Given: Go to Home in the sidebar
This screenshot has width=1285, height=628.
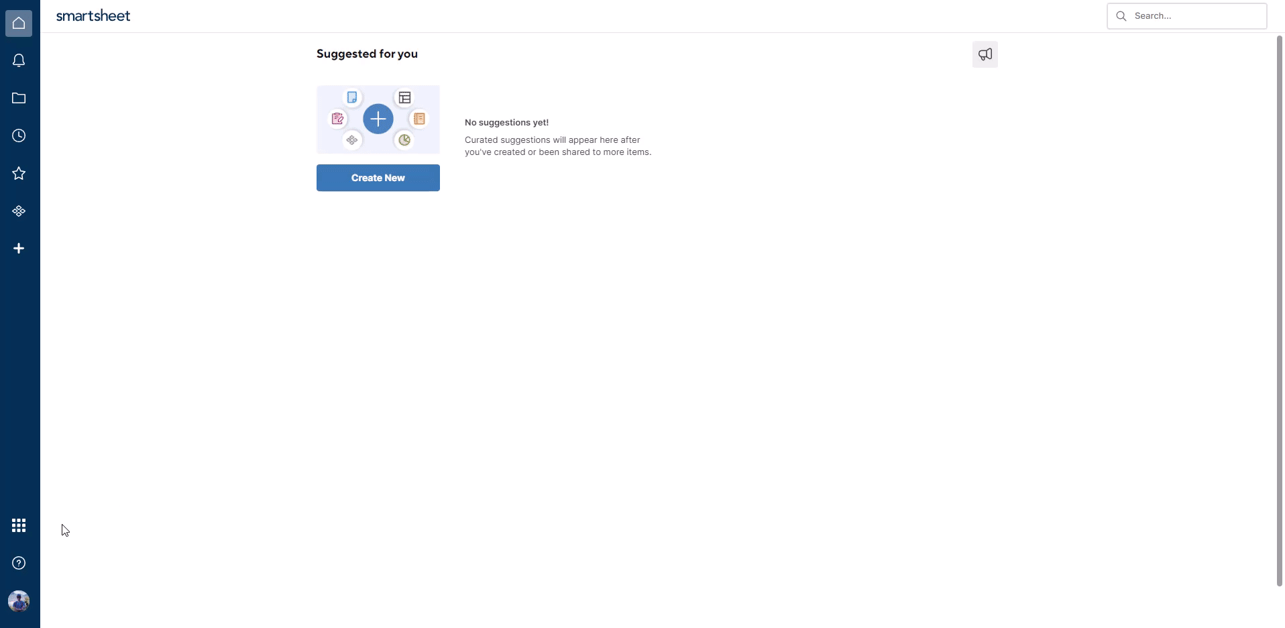Looking at the screenshot, I should 19,23.
